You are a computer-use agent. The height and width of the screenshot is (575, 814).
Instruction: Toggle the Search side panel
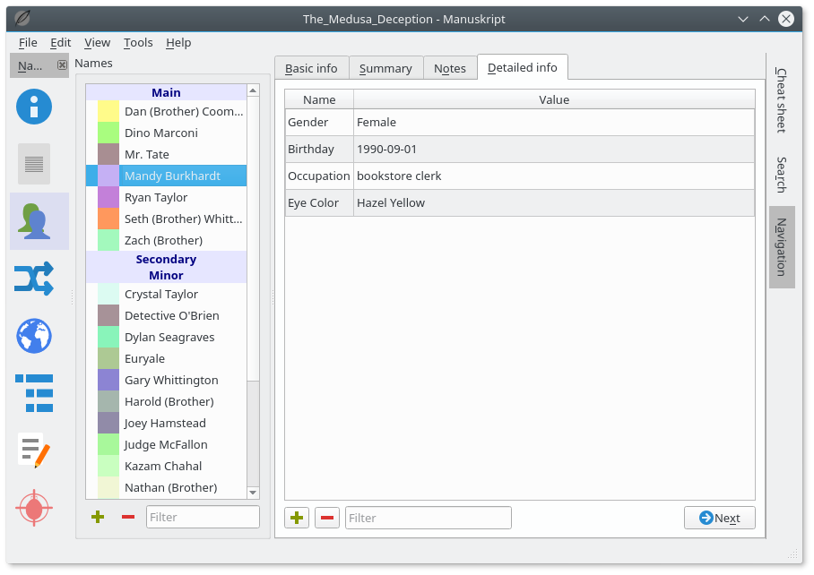pos(781,175)
